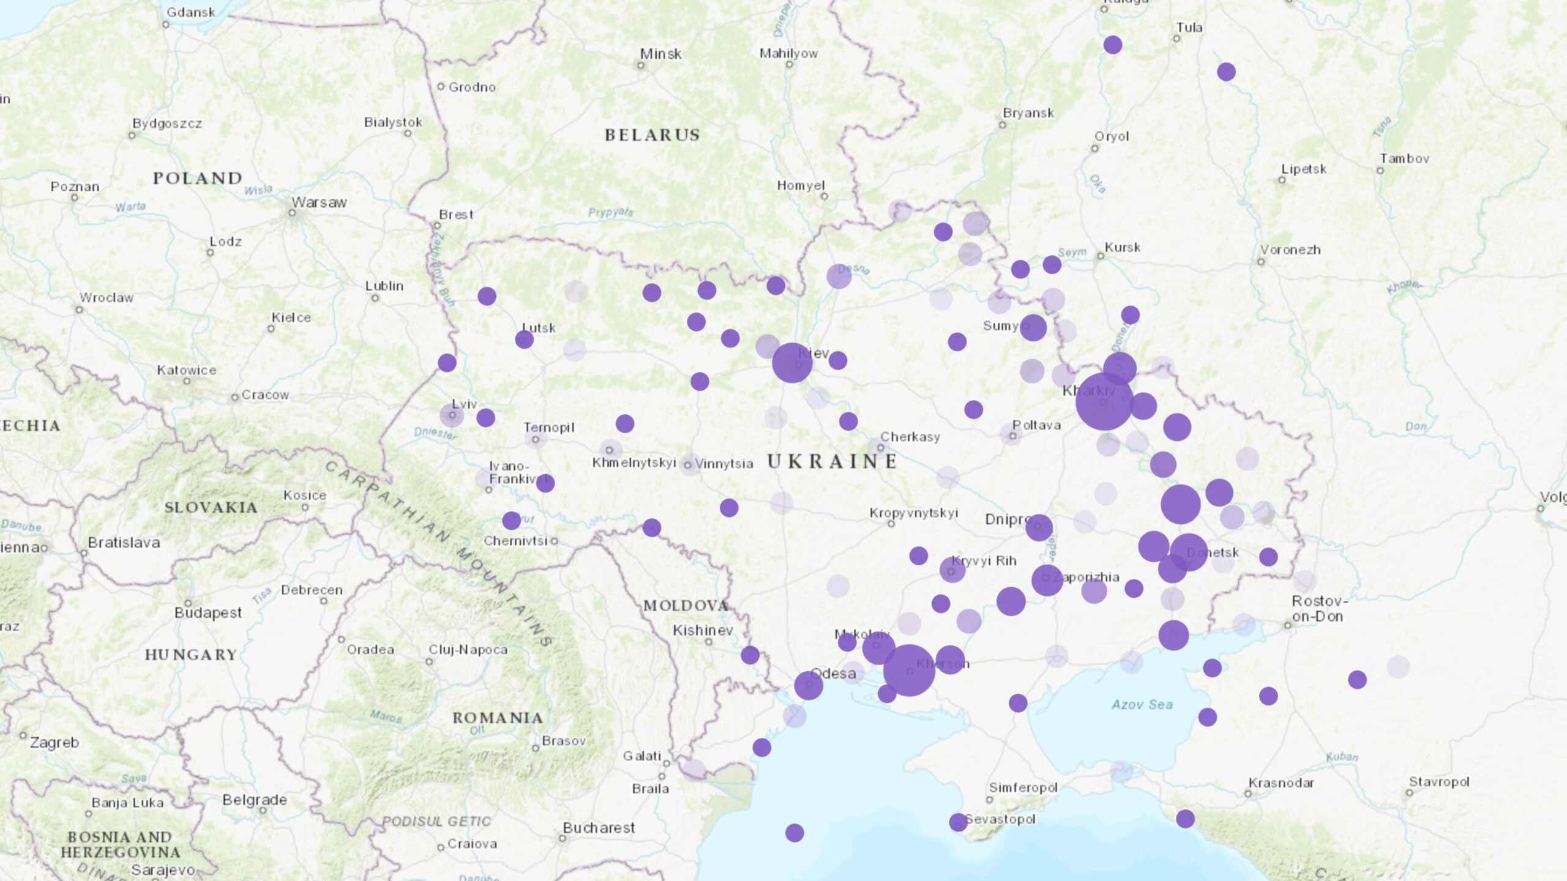1567x881 pixels.
Task: Select the Voronezh city label
Action: (x=1290, y=250)
